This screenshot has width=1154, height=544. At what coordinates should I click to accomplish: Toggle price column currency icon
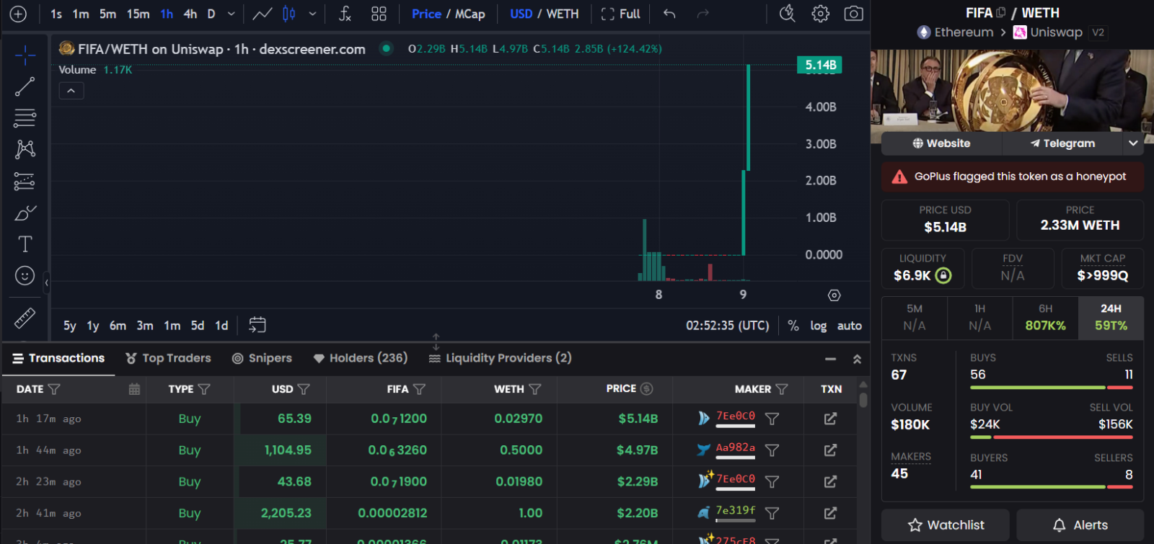[x=647, y=388]
